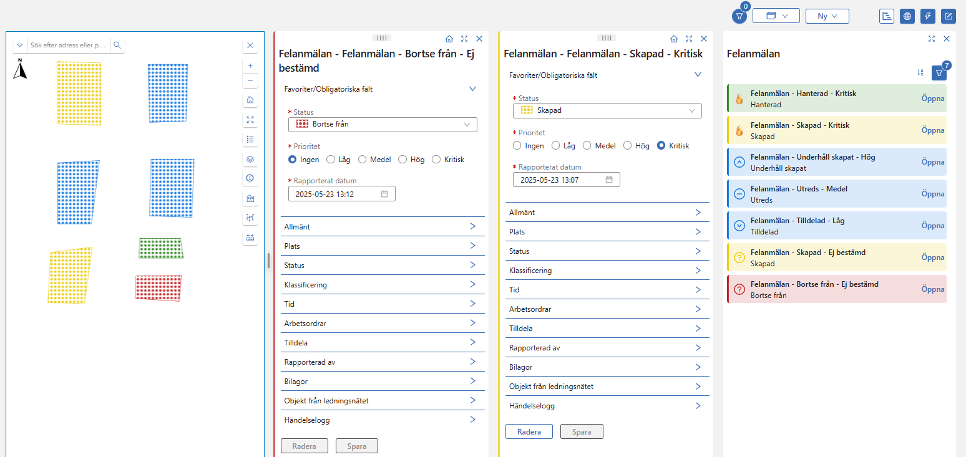Open the Status dropdown showing Bortse från

[x=383, y=125]
